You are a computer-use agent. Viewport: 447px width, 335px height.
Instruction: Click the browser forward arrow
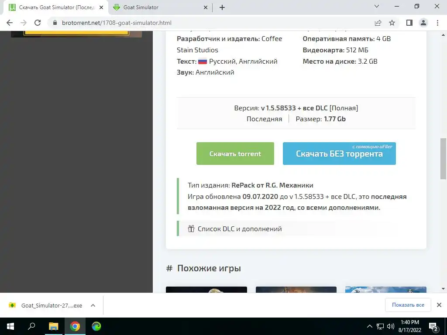(x=24, y=23)
